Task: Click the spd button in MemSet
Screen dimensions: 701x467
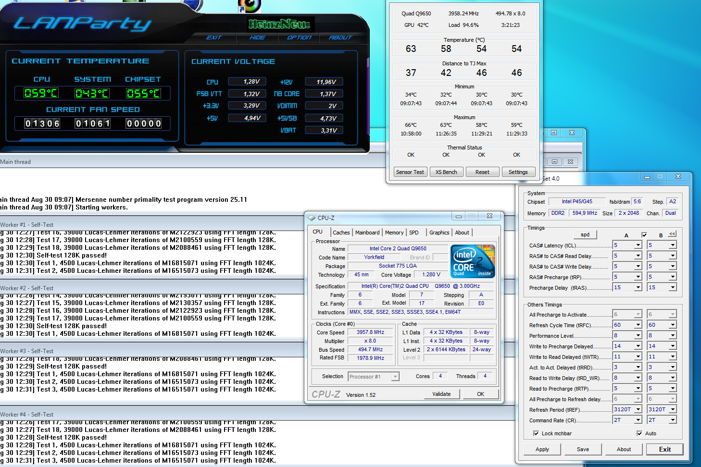Action: point(585,234)
